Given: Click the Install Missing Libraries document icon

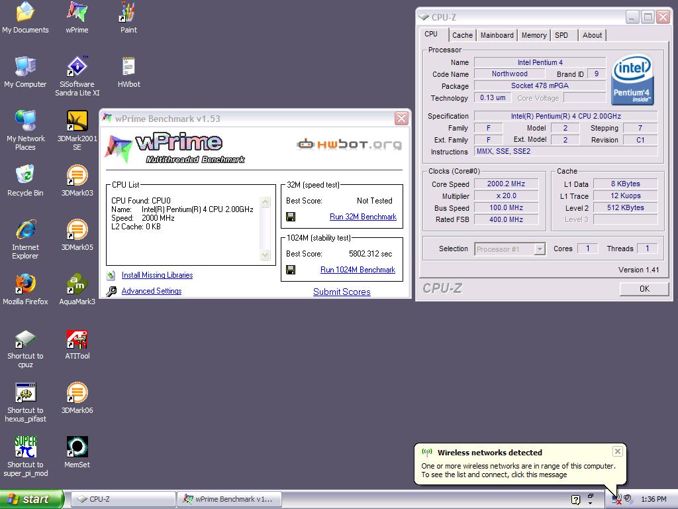Looking at the screenshot, I should coord(111,275).
